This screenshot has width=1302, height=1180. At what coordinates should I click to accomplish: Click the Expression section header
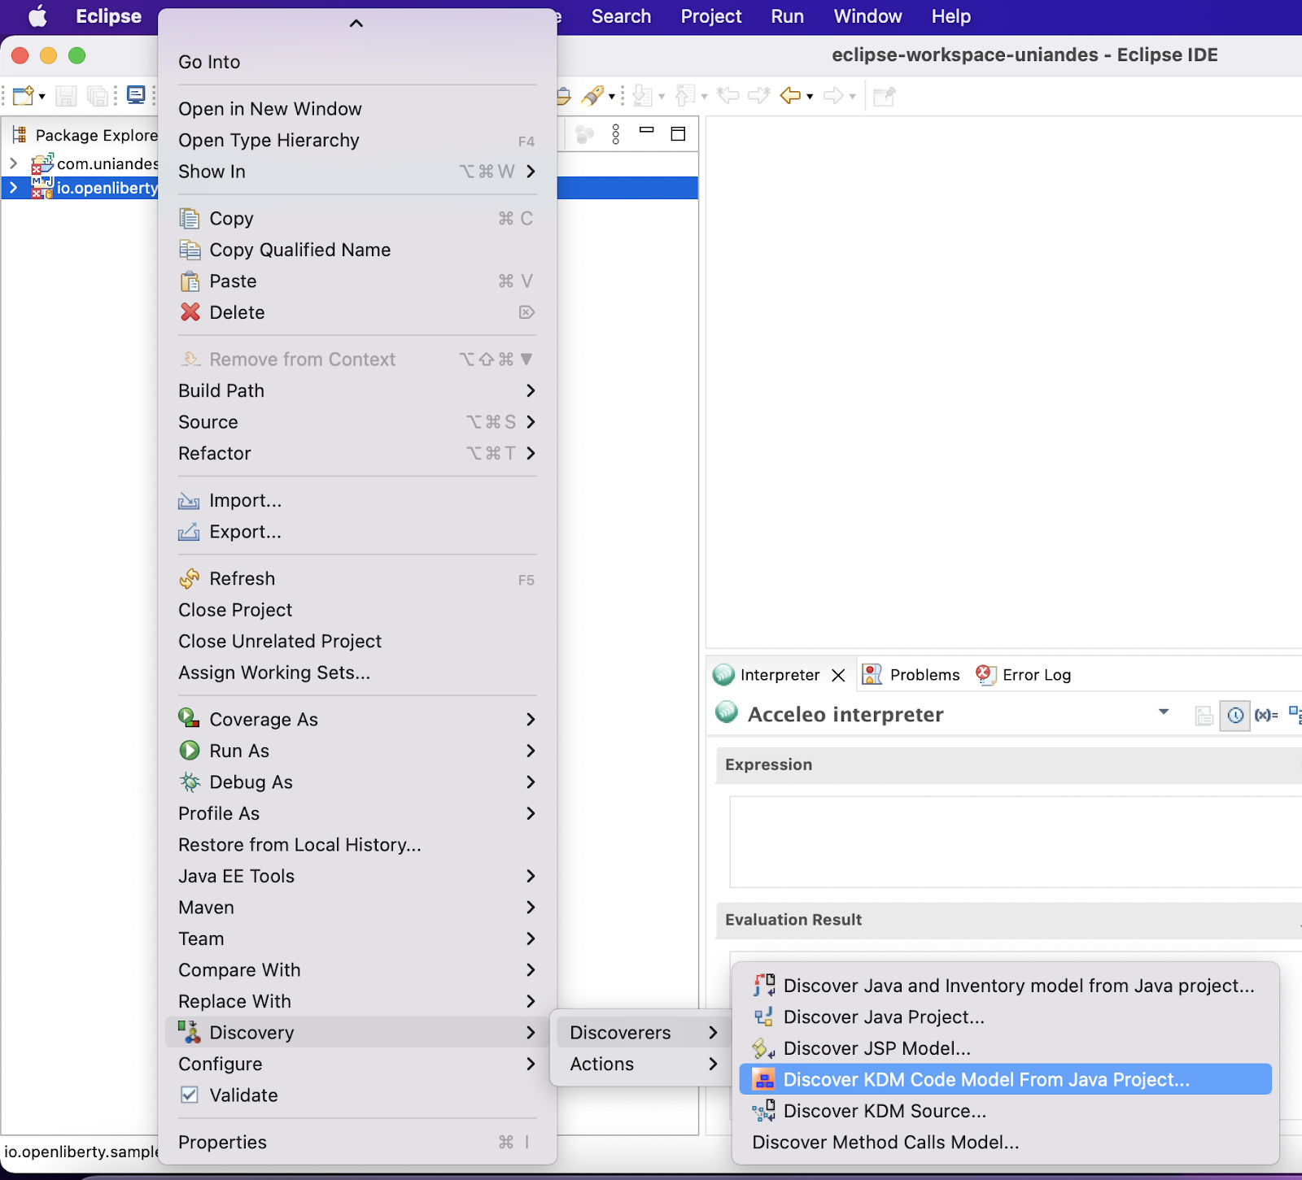[1009, 765]
